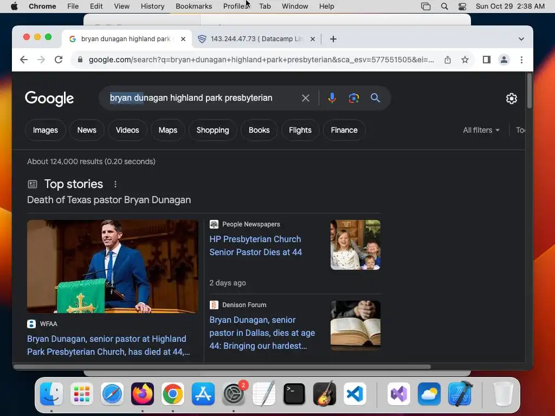Open Terminal from the dock
Viewport: 555px width, 416px height.
(x=294, y=394)
